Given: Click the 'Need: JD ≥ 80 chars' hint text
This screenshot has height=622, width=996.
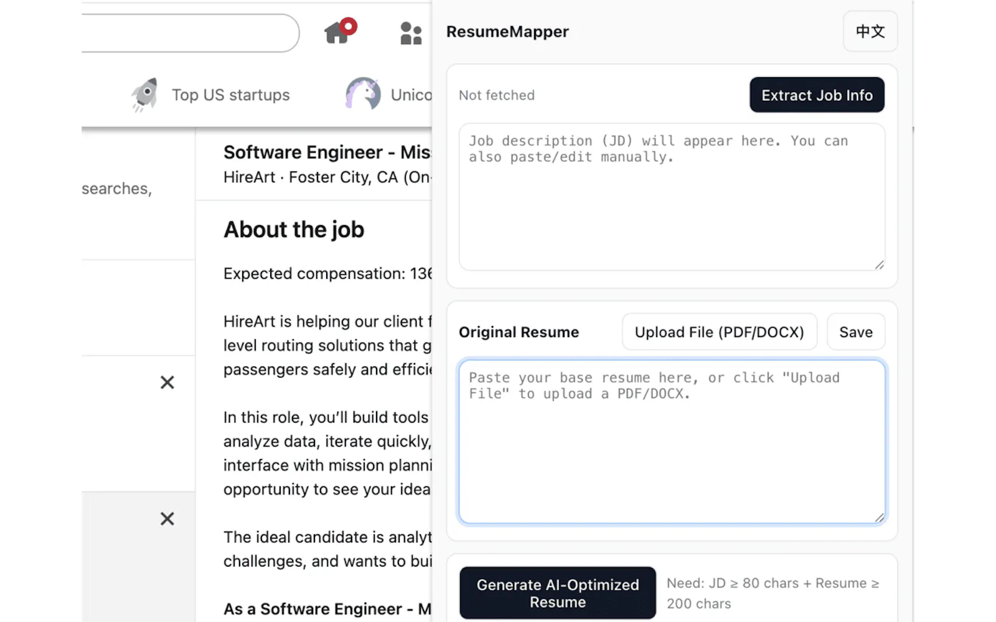Looking at the screenshot, I should [773, 593].
